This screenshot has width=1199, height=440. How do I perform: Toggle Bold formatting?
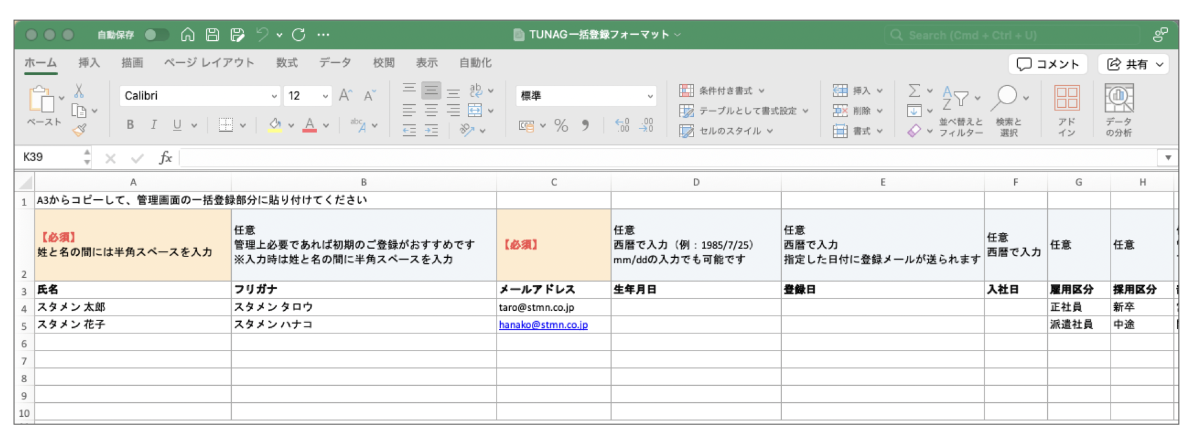[130, 125]
